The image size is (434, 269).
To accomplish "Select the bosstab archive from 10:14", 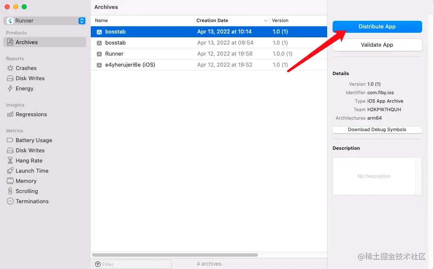I will 209,31.
